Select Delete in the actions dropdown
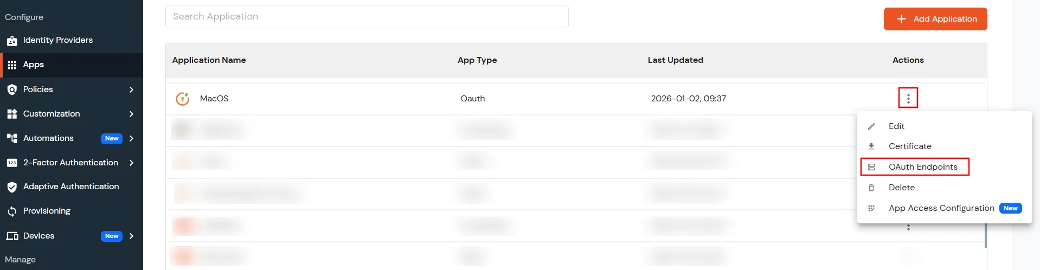Screen dimensions: 1040x270 (901, 188)
